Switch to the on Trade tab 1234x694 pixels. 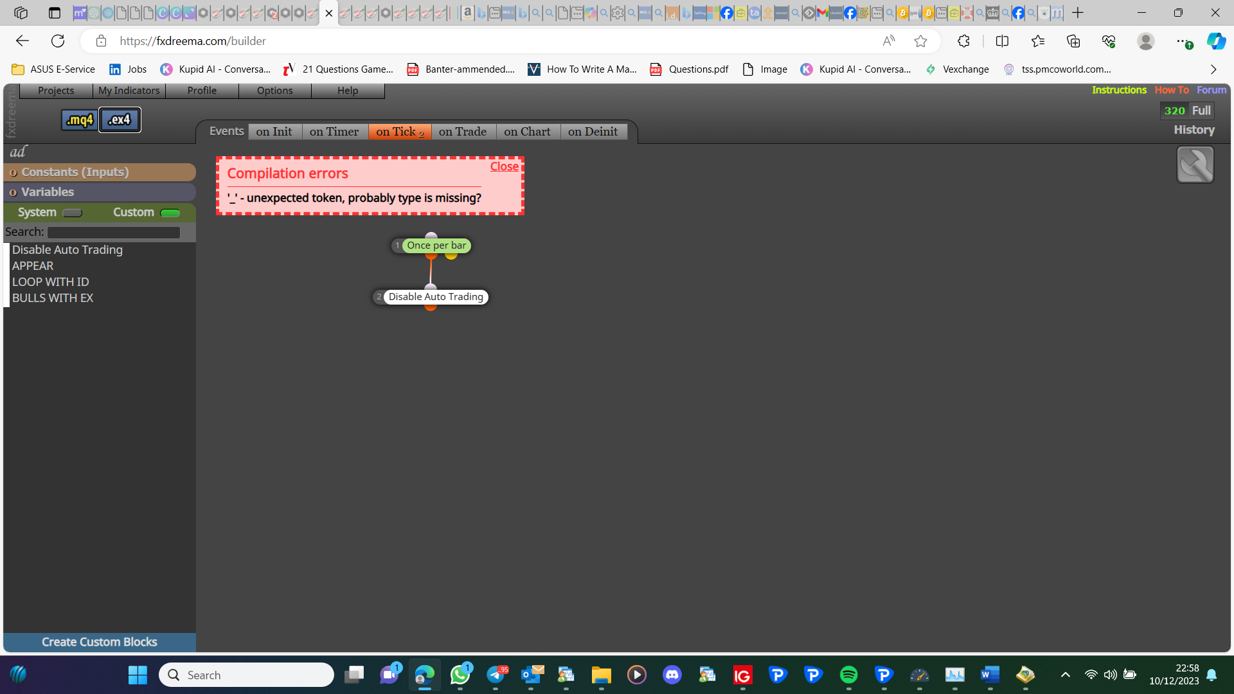click(463, 132)
